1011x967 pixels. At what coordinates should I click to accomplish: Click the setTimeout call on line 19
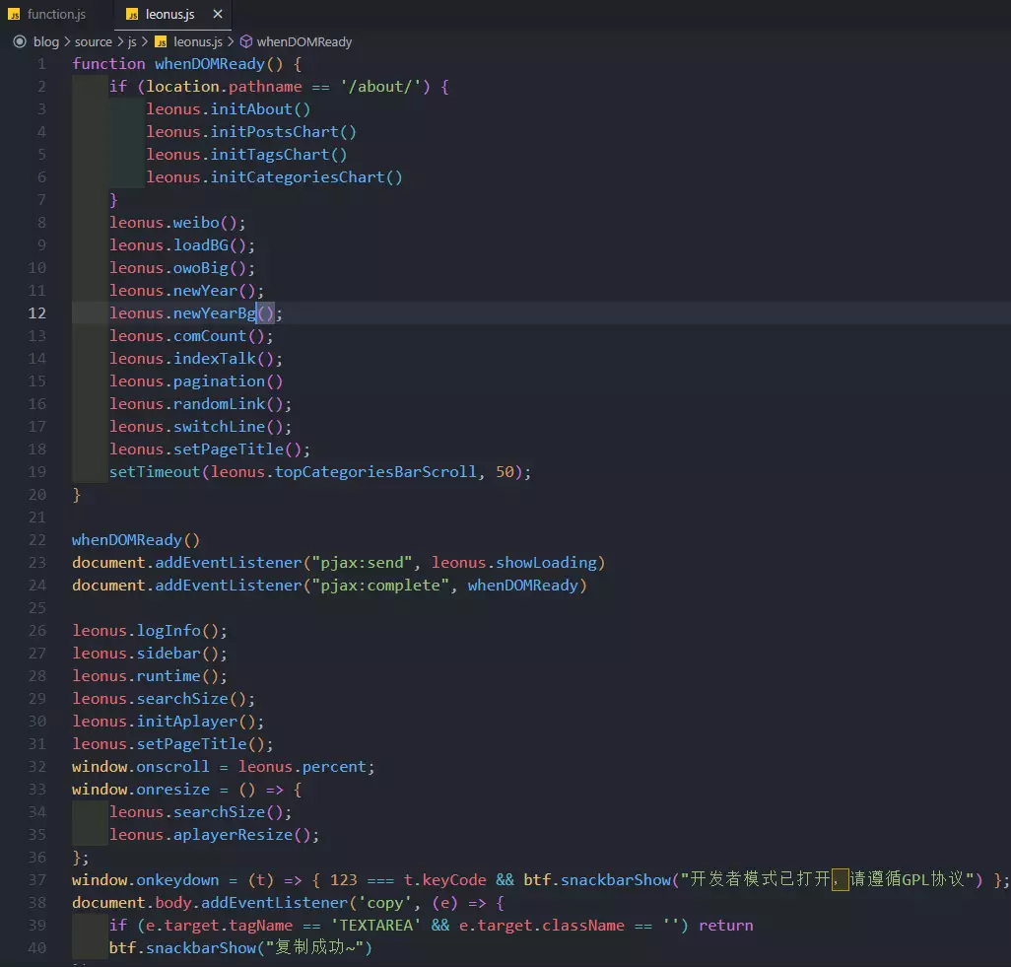tap(155, 472)
